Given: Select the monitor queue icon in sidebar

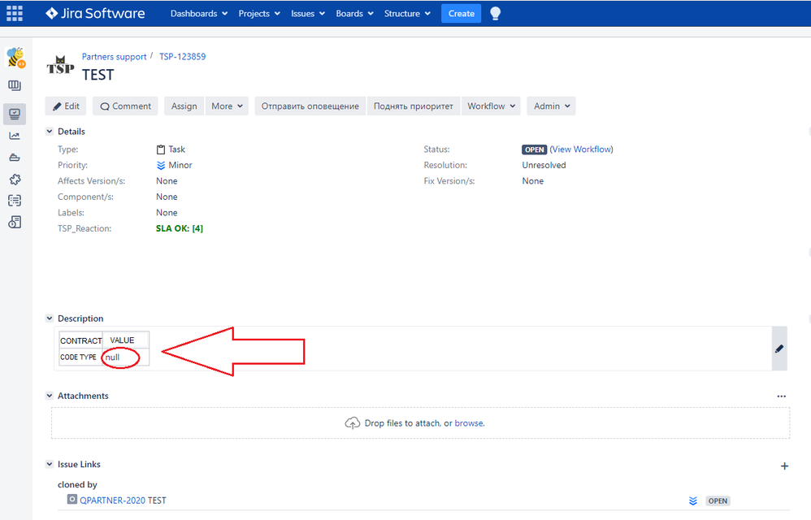Looking at the screenshot, I should [15, 114].
